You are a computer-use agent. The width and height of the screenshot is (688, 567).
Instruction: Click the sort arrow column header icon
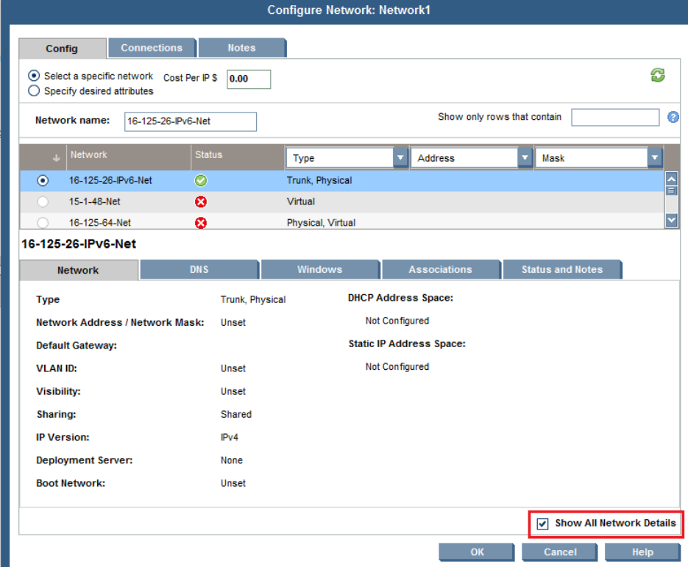[56, 157]
